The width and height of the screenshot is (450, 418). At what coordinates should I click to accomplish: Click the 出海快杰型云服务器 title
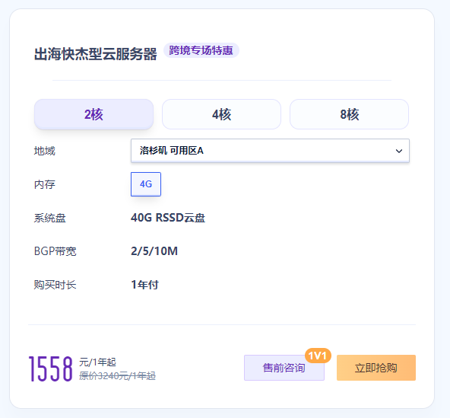(96, 54)
